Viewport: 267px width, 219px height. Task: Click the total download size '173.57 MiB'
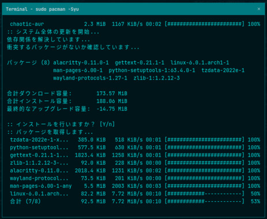click(x=112, y=93)
